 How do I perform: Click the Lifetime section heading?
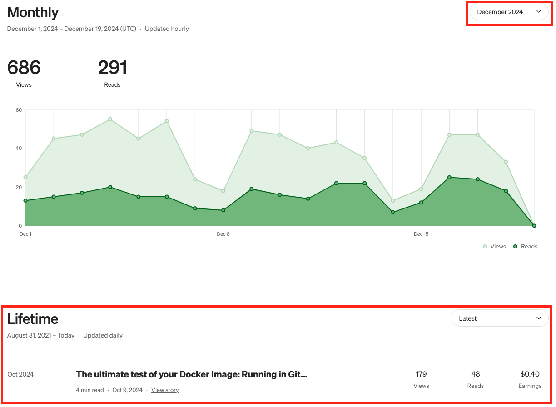coord(32,319)
